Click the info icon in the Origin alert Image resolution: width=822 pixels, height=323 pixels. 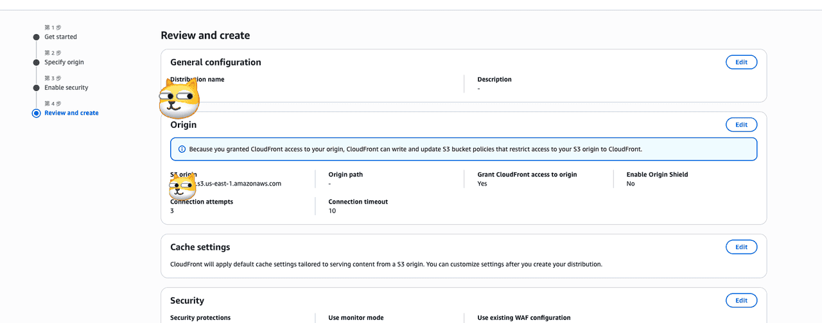pos(182,149)
